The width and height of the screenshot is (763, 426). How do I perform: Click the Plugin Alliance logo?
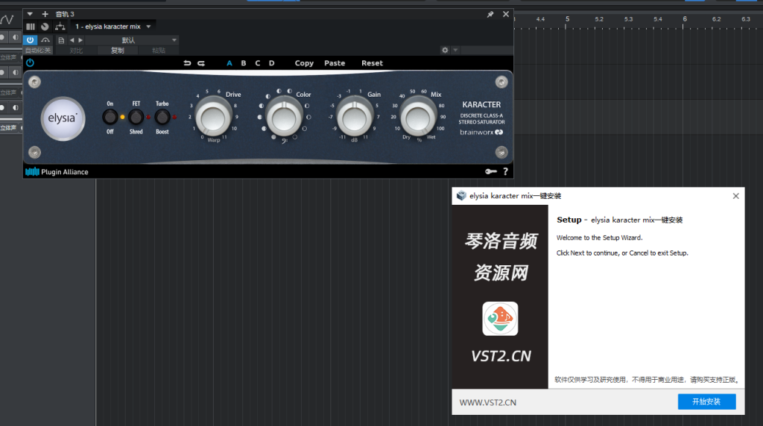pyautogui.click(x=57, y=172)
